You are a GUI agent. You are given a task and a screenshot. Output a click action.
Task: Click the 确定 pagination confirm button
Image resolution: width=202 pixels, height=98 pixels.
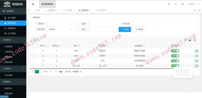pyautogui.click(x=61, y=72)
